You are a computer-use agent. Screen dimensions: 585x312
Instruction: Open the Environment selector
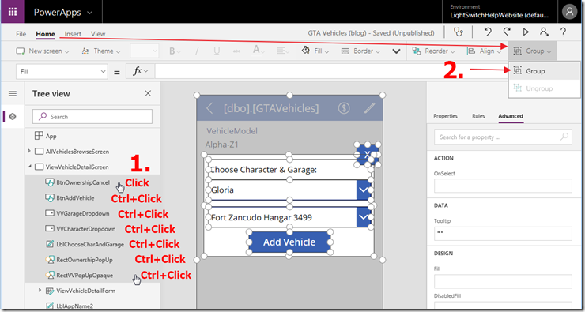[500, 12]
